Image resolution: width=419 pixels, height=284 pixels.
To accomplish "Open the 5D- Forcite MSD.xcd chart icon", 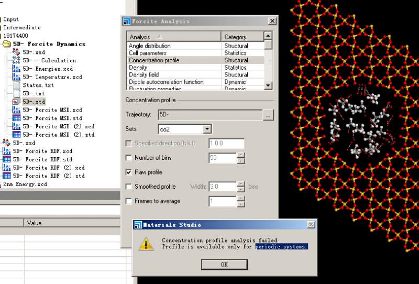I will [x=16, y=110].
